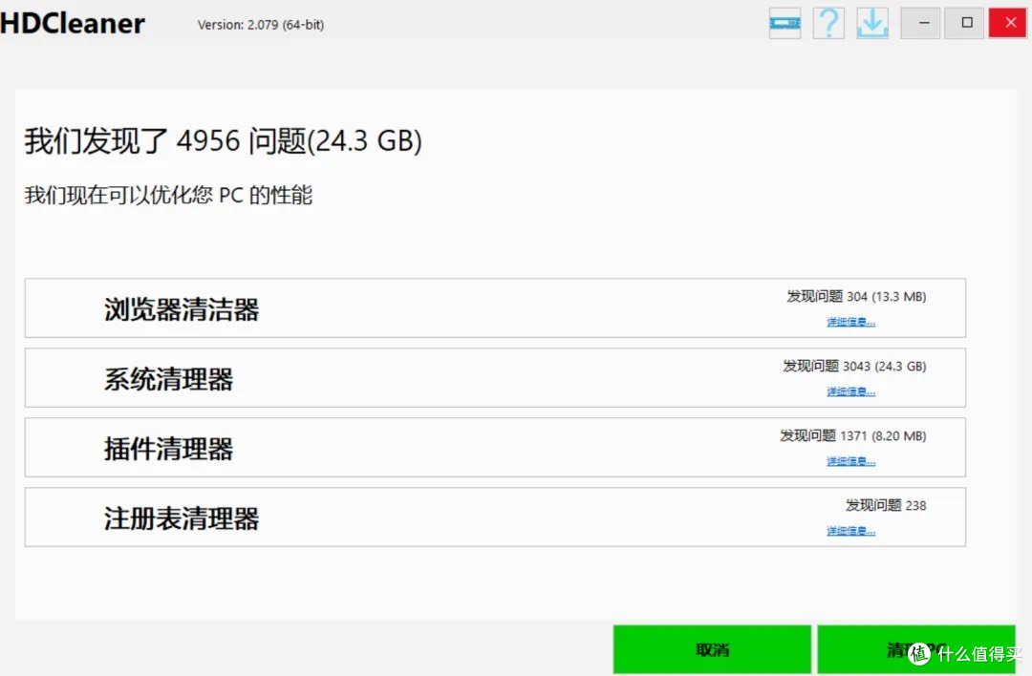Click the 发现问题 304 result text

coord(854,296)
